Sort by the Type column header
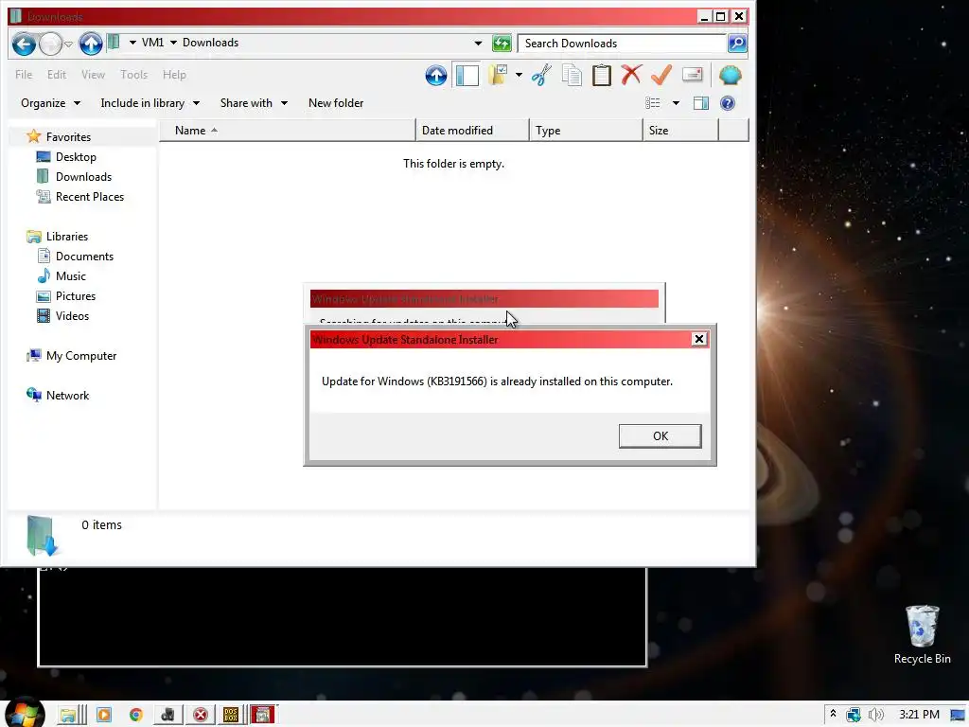Screen dimensions: 969x727 tap(587, 131)
